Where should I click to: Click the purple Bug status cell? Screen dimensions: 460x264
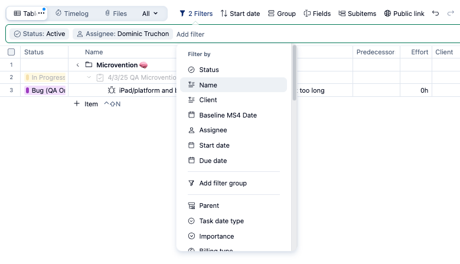point(45,90)
